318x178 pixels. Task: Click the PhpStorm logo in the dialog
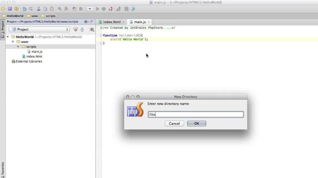click(135, 110)
